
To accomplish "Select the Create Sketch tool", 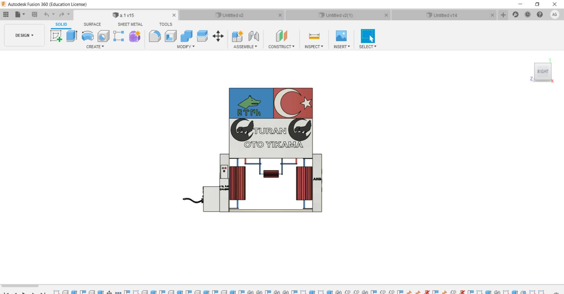I will 56,36.
